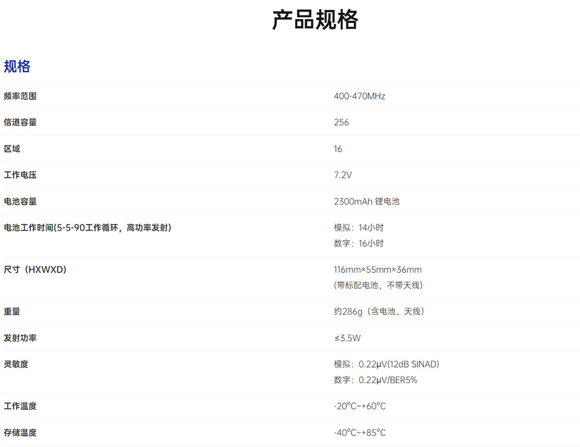
Task: Select the 存储温度 row label
Action: (x=20, y=433)
